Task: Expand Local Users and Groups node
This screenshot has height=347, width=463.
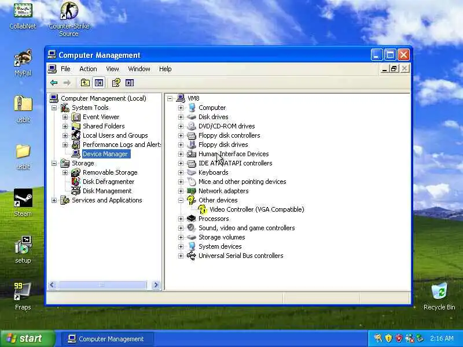Action: [65, 135]
